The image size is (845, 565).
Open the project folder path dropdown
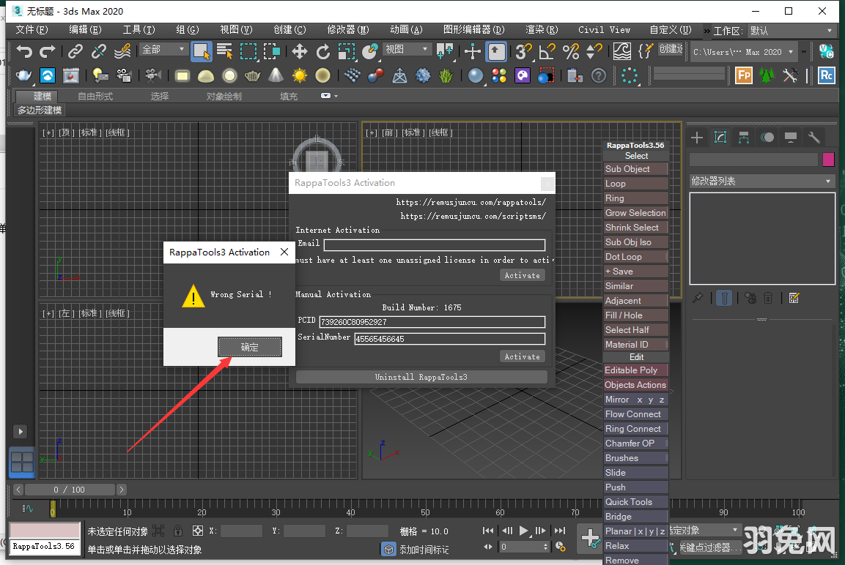[790, 51]
